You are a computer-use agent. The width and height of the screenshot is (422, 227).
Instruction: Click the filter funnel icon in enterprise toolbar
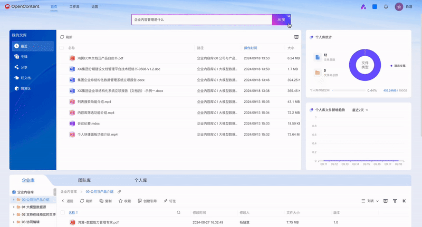(395, 201)
